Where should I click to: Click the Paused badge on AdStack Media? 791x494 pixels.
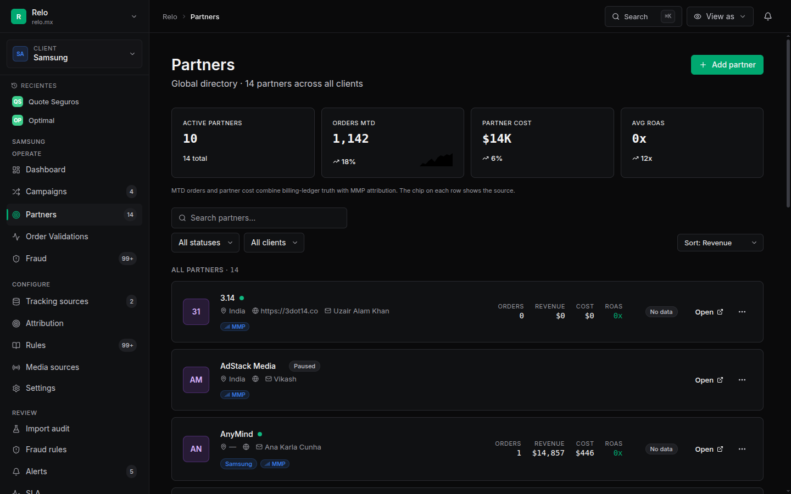(304, 366)
